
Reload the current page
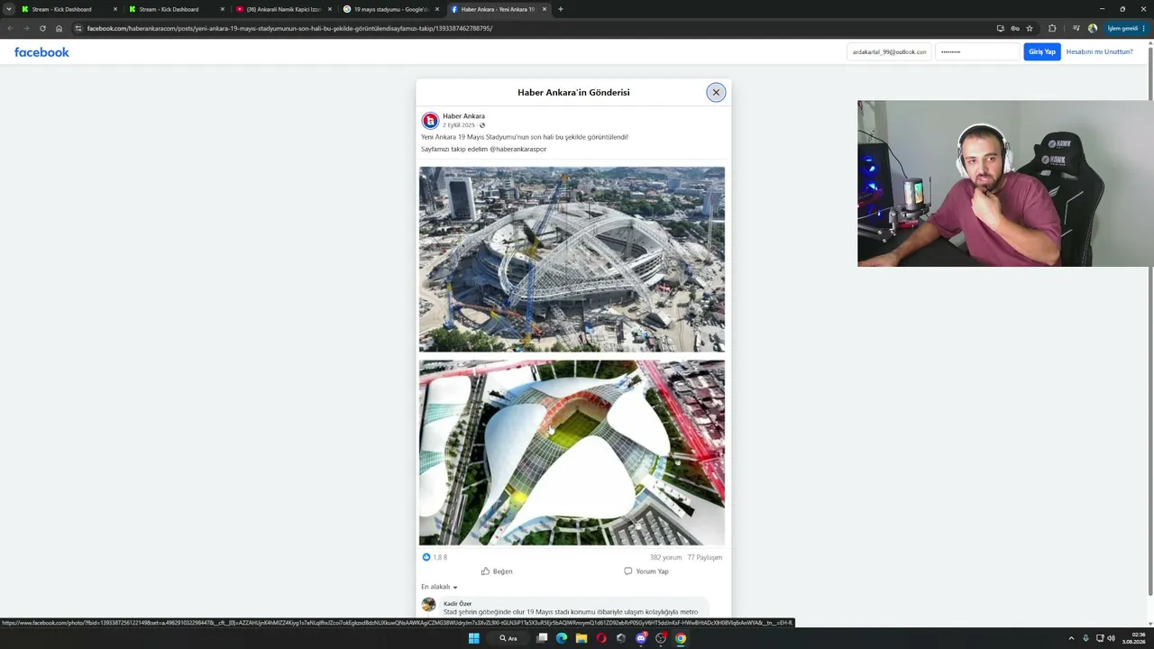[x=42, y=28]
